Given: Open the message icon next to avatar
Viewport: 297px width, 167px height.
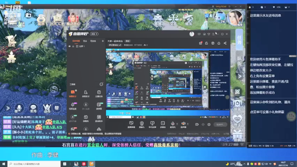Looking at the screenshot, I should 199,34.
